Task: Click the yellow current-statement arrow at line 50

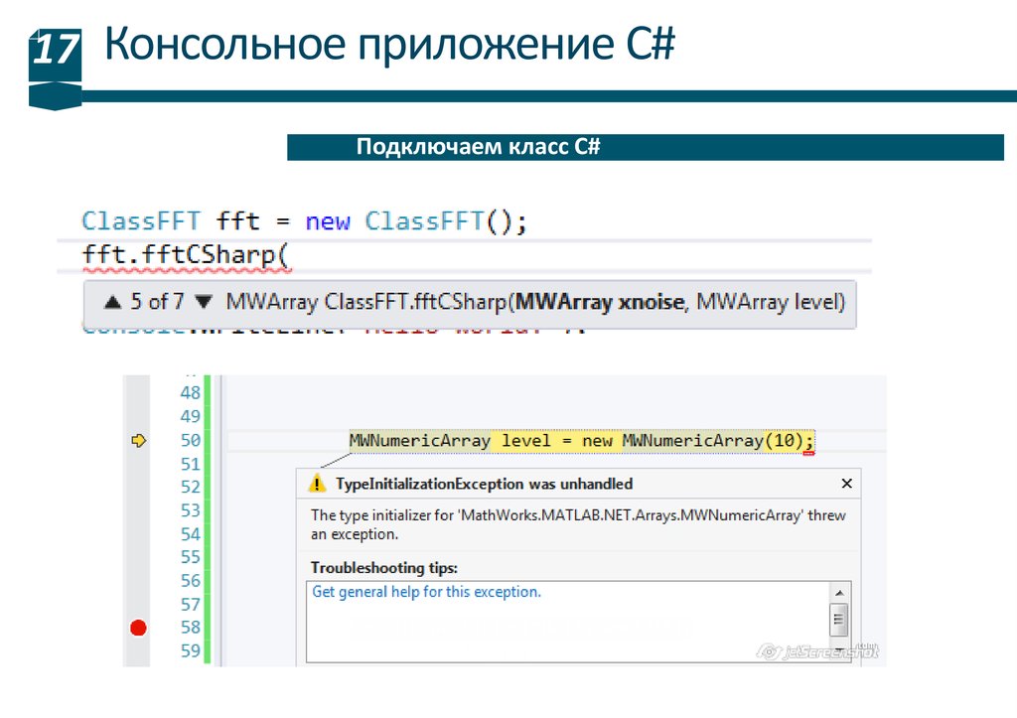Action: [139, 440]
